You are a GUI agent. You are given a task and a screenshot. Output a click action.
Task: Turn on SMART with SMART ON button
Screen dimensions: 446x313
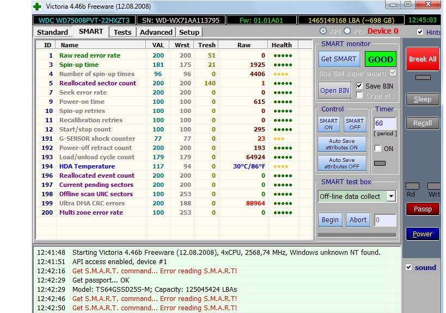[328, 124]
